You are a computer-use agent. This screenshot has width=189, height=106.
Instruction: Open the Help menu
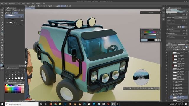tap(44, 4)
